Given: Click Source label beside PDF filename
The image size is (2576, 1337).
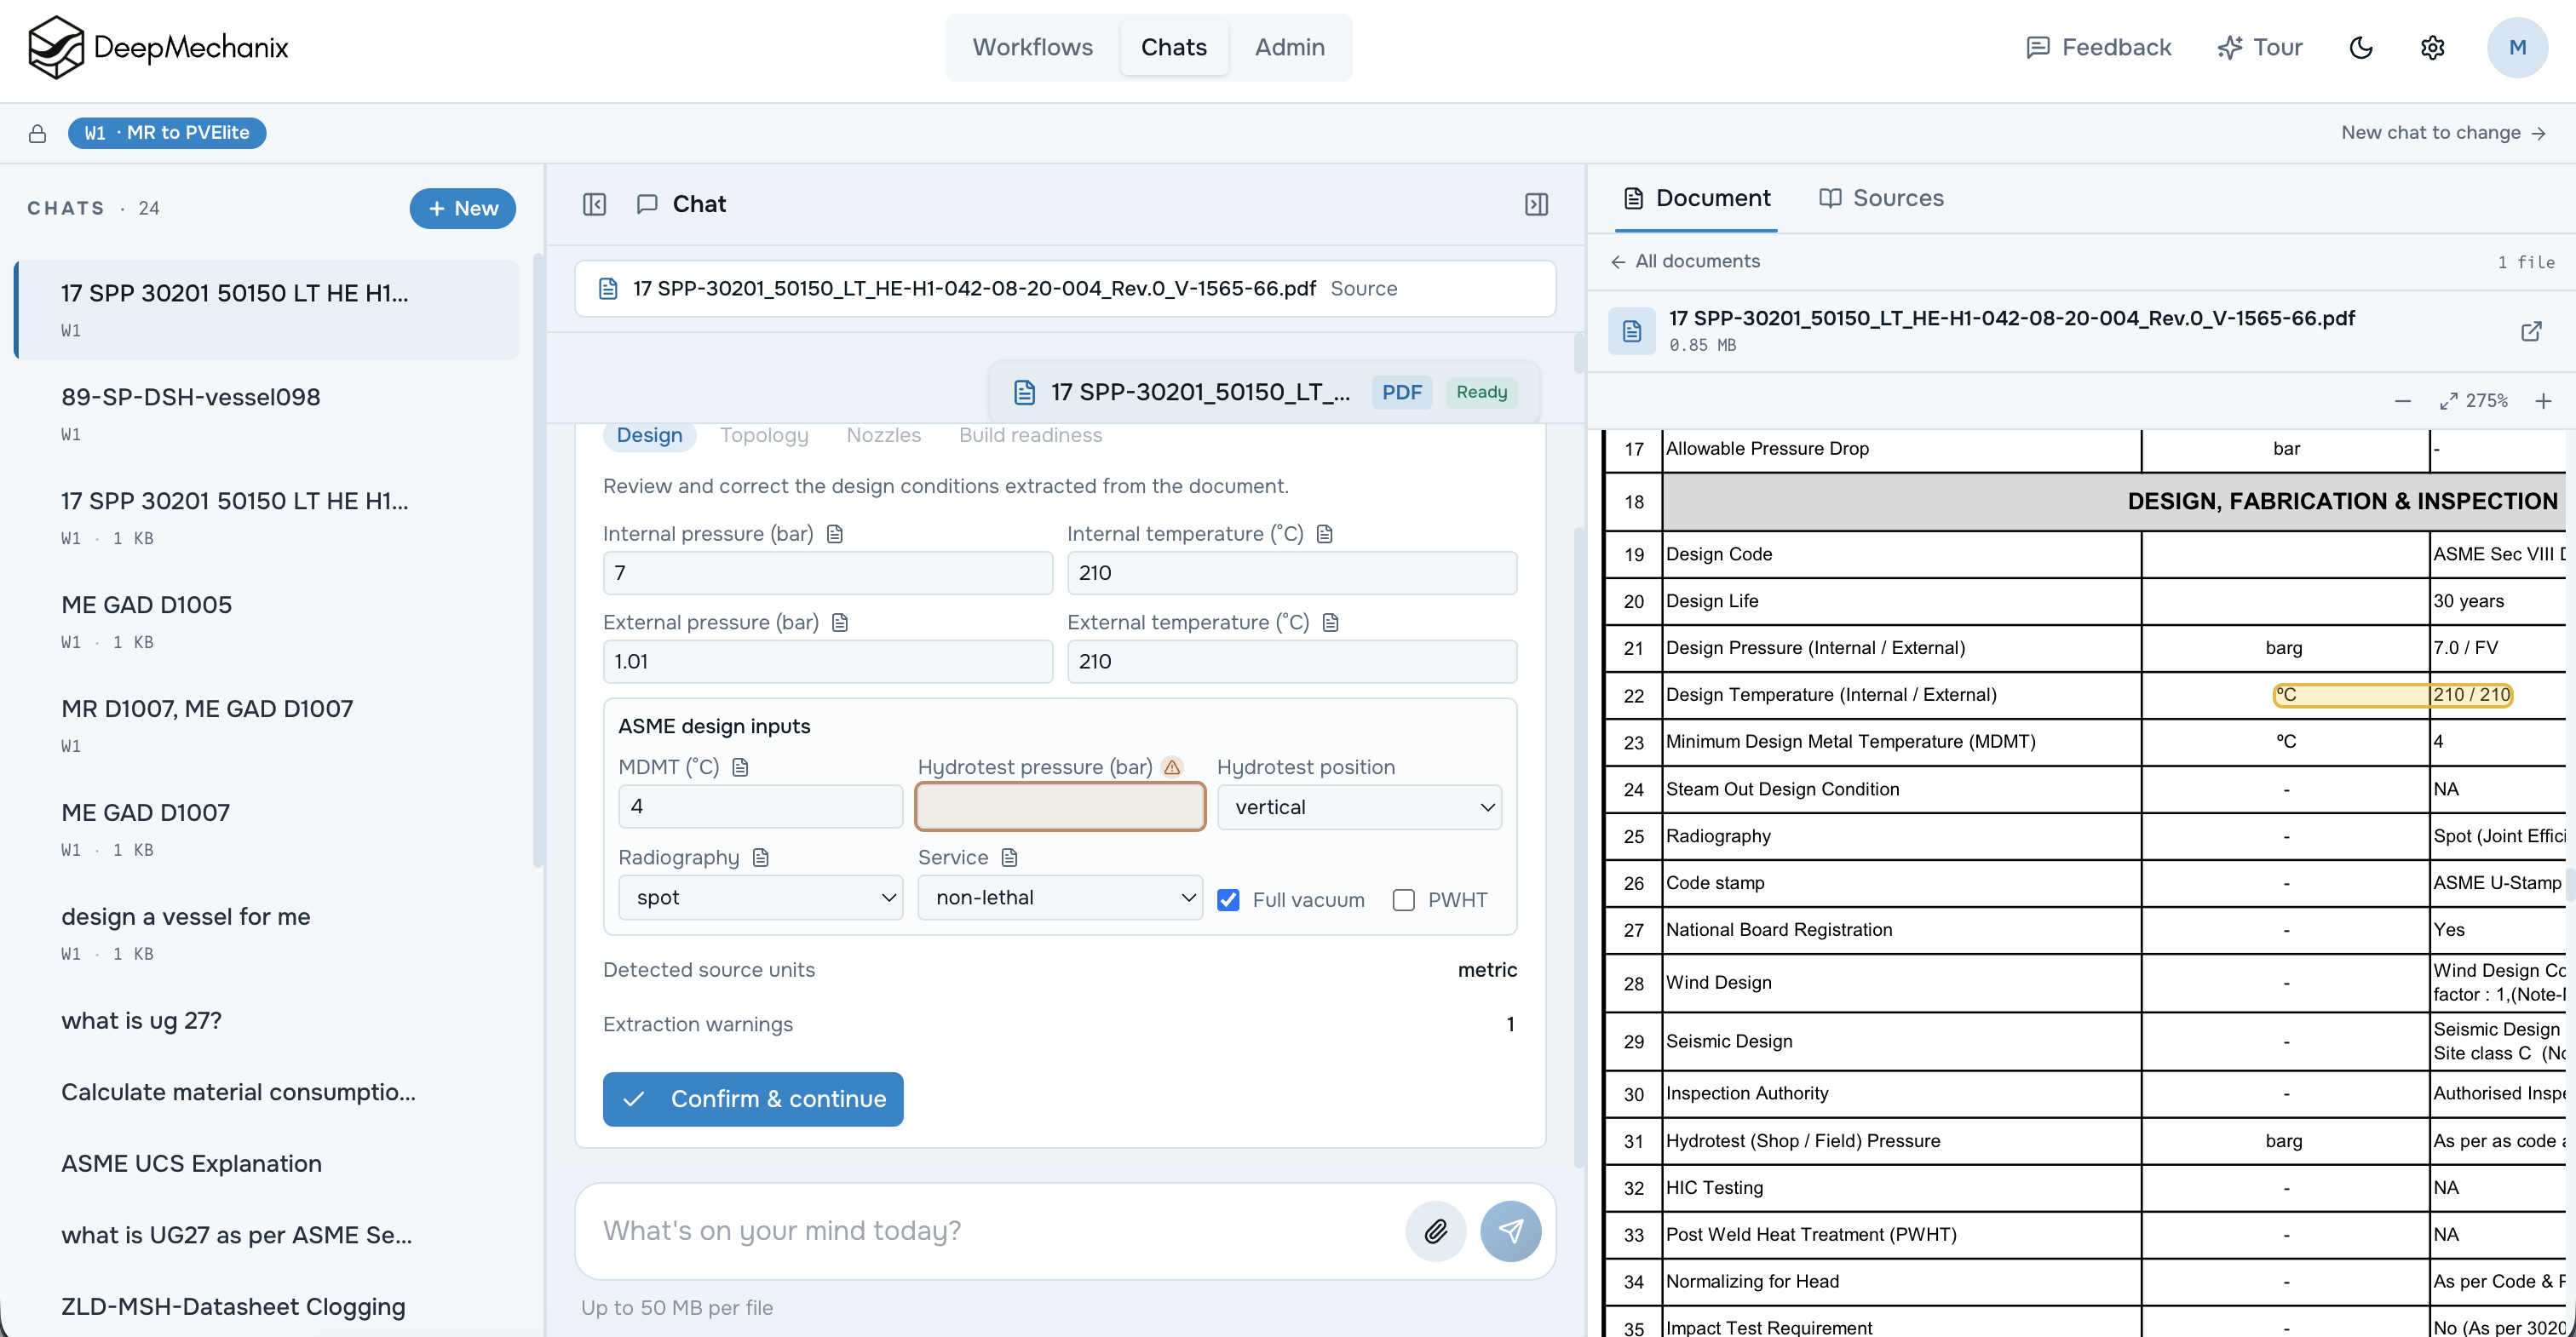Looking at the screenshot, I should (x=1363, y=289).
